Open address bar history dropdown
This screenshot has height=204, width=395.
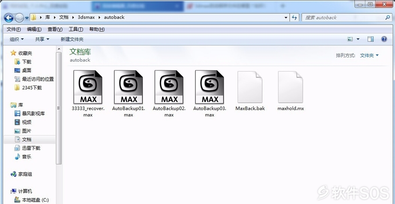286,18
